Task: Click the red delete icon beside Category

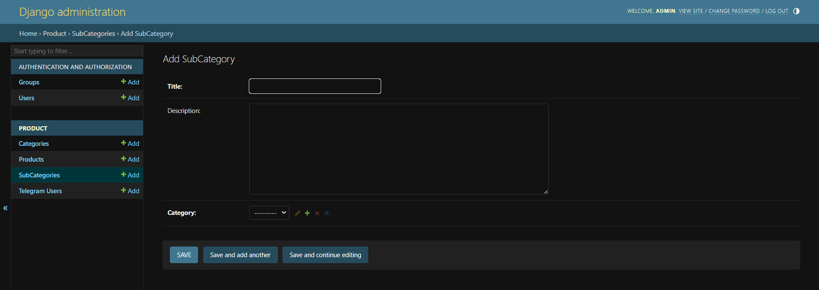Action: point(317,213)
